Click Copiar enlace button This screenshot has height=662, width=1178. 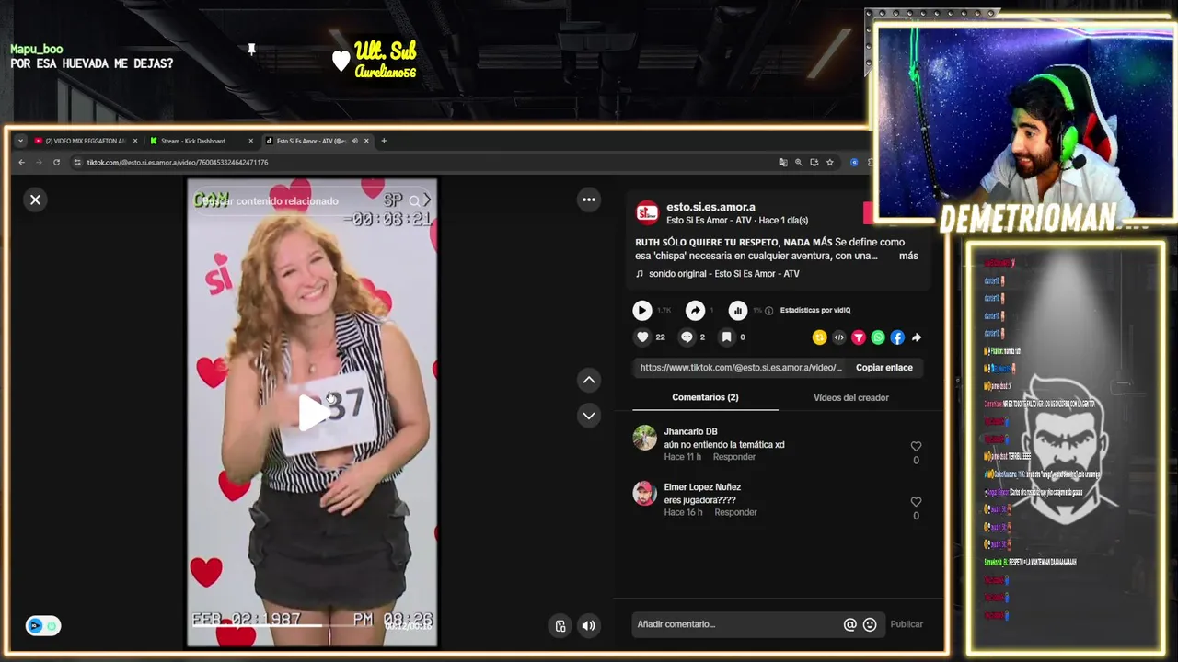(x=884, y=368)
